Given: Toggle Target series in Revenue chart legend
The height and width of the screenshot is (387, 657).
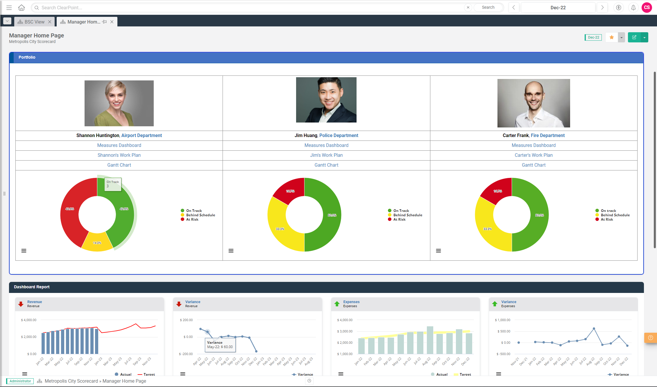Looking at the screenshot, I should pos(149,374).
